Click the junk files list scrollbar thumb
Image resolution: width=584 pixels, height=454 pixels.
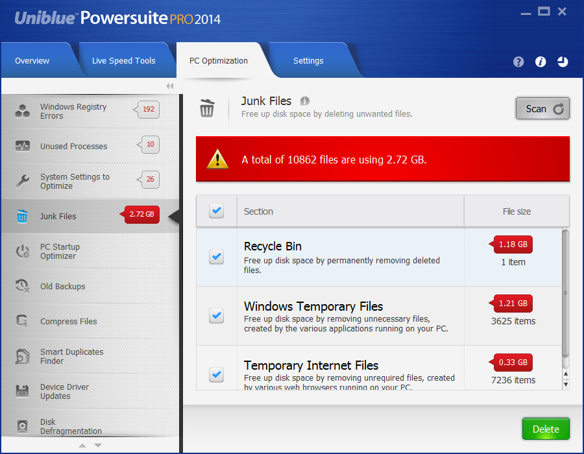(565, 294)
